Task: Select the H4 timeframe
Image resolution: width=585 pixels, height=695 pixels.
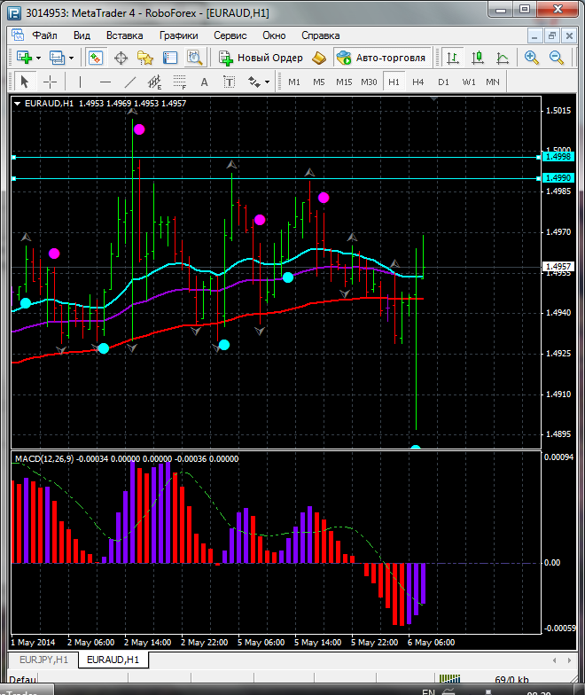Action: pos(418,82)
